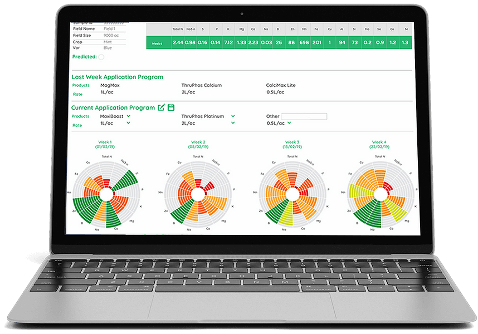Click the Total N column header
Image resolution: width=478 pixels, height=334 pixels.
pyautogui.click(x=177, y=28)
